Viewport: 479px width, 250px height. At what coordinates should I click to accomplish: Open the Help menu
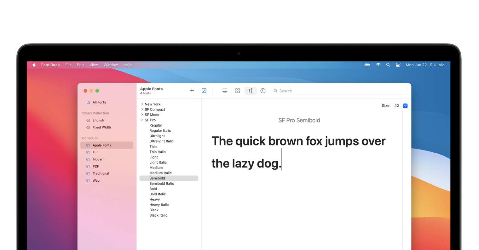tap(127, 65)
